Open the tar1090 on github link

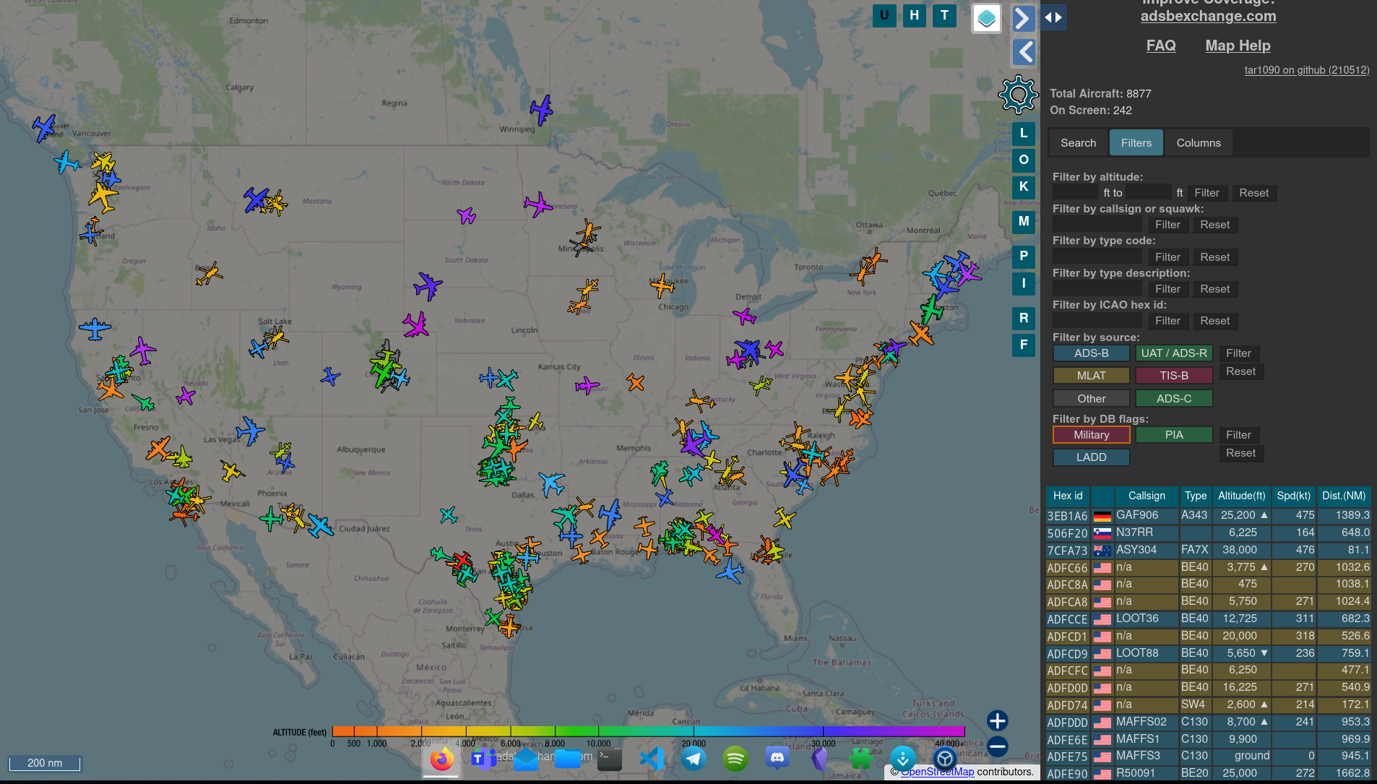coord(1306,70)
